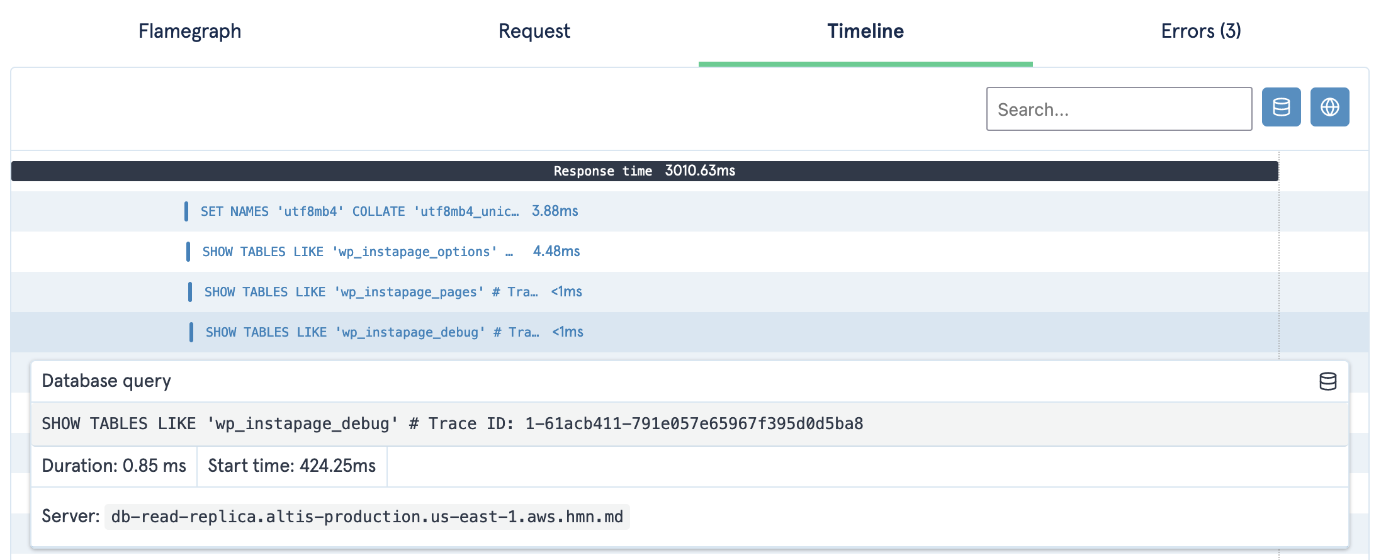
Task: Select SHOW TABLES LIKE 'wp_instapage_options' row
Action: 690,252
